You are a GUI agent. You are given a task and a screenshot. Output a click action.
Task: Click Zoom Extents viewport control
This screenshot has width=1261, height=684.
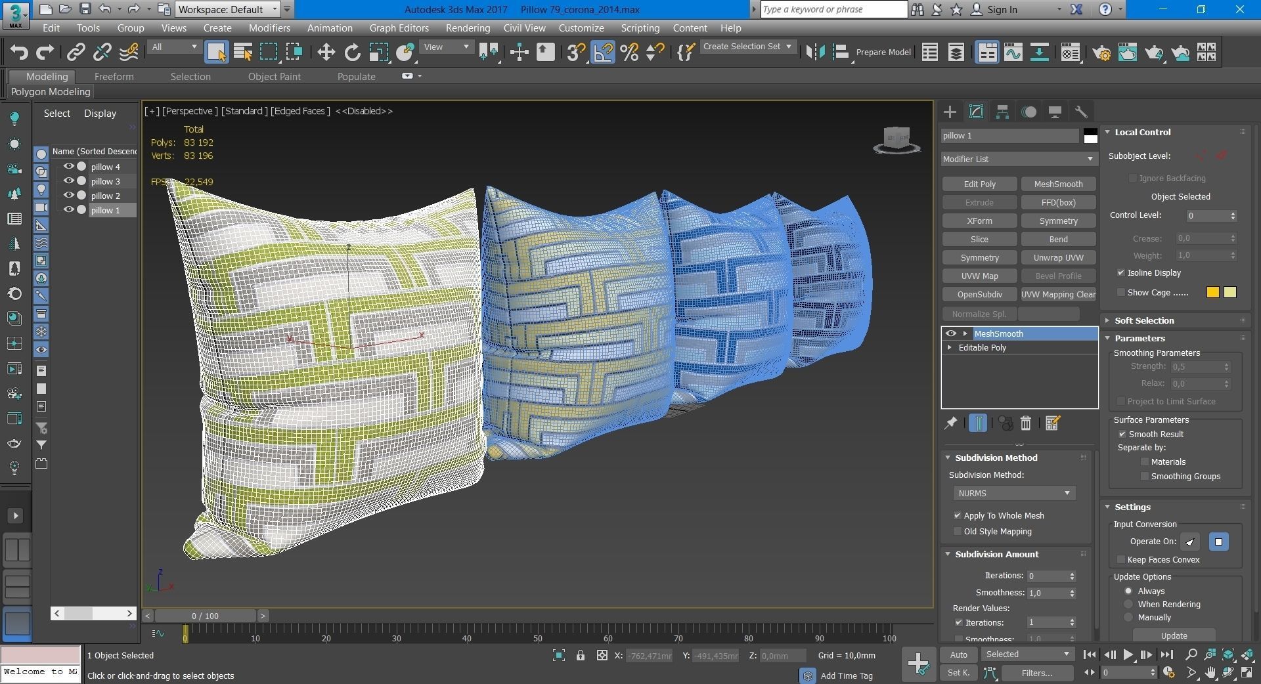1228,654
